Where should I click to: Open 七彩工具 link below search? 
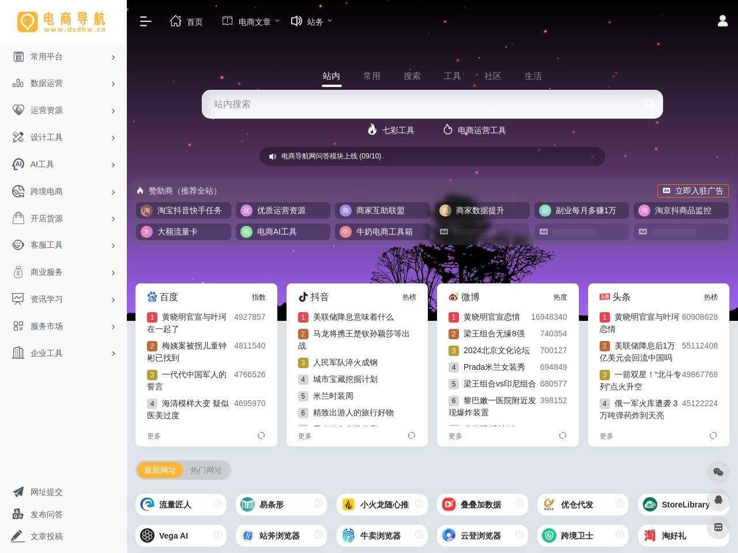391,130
